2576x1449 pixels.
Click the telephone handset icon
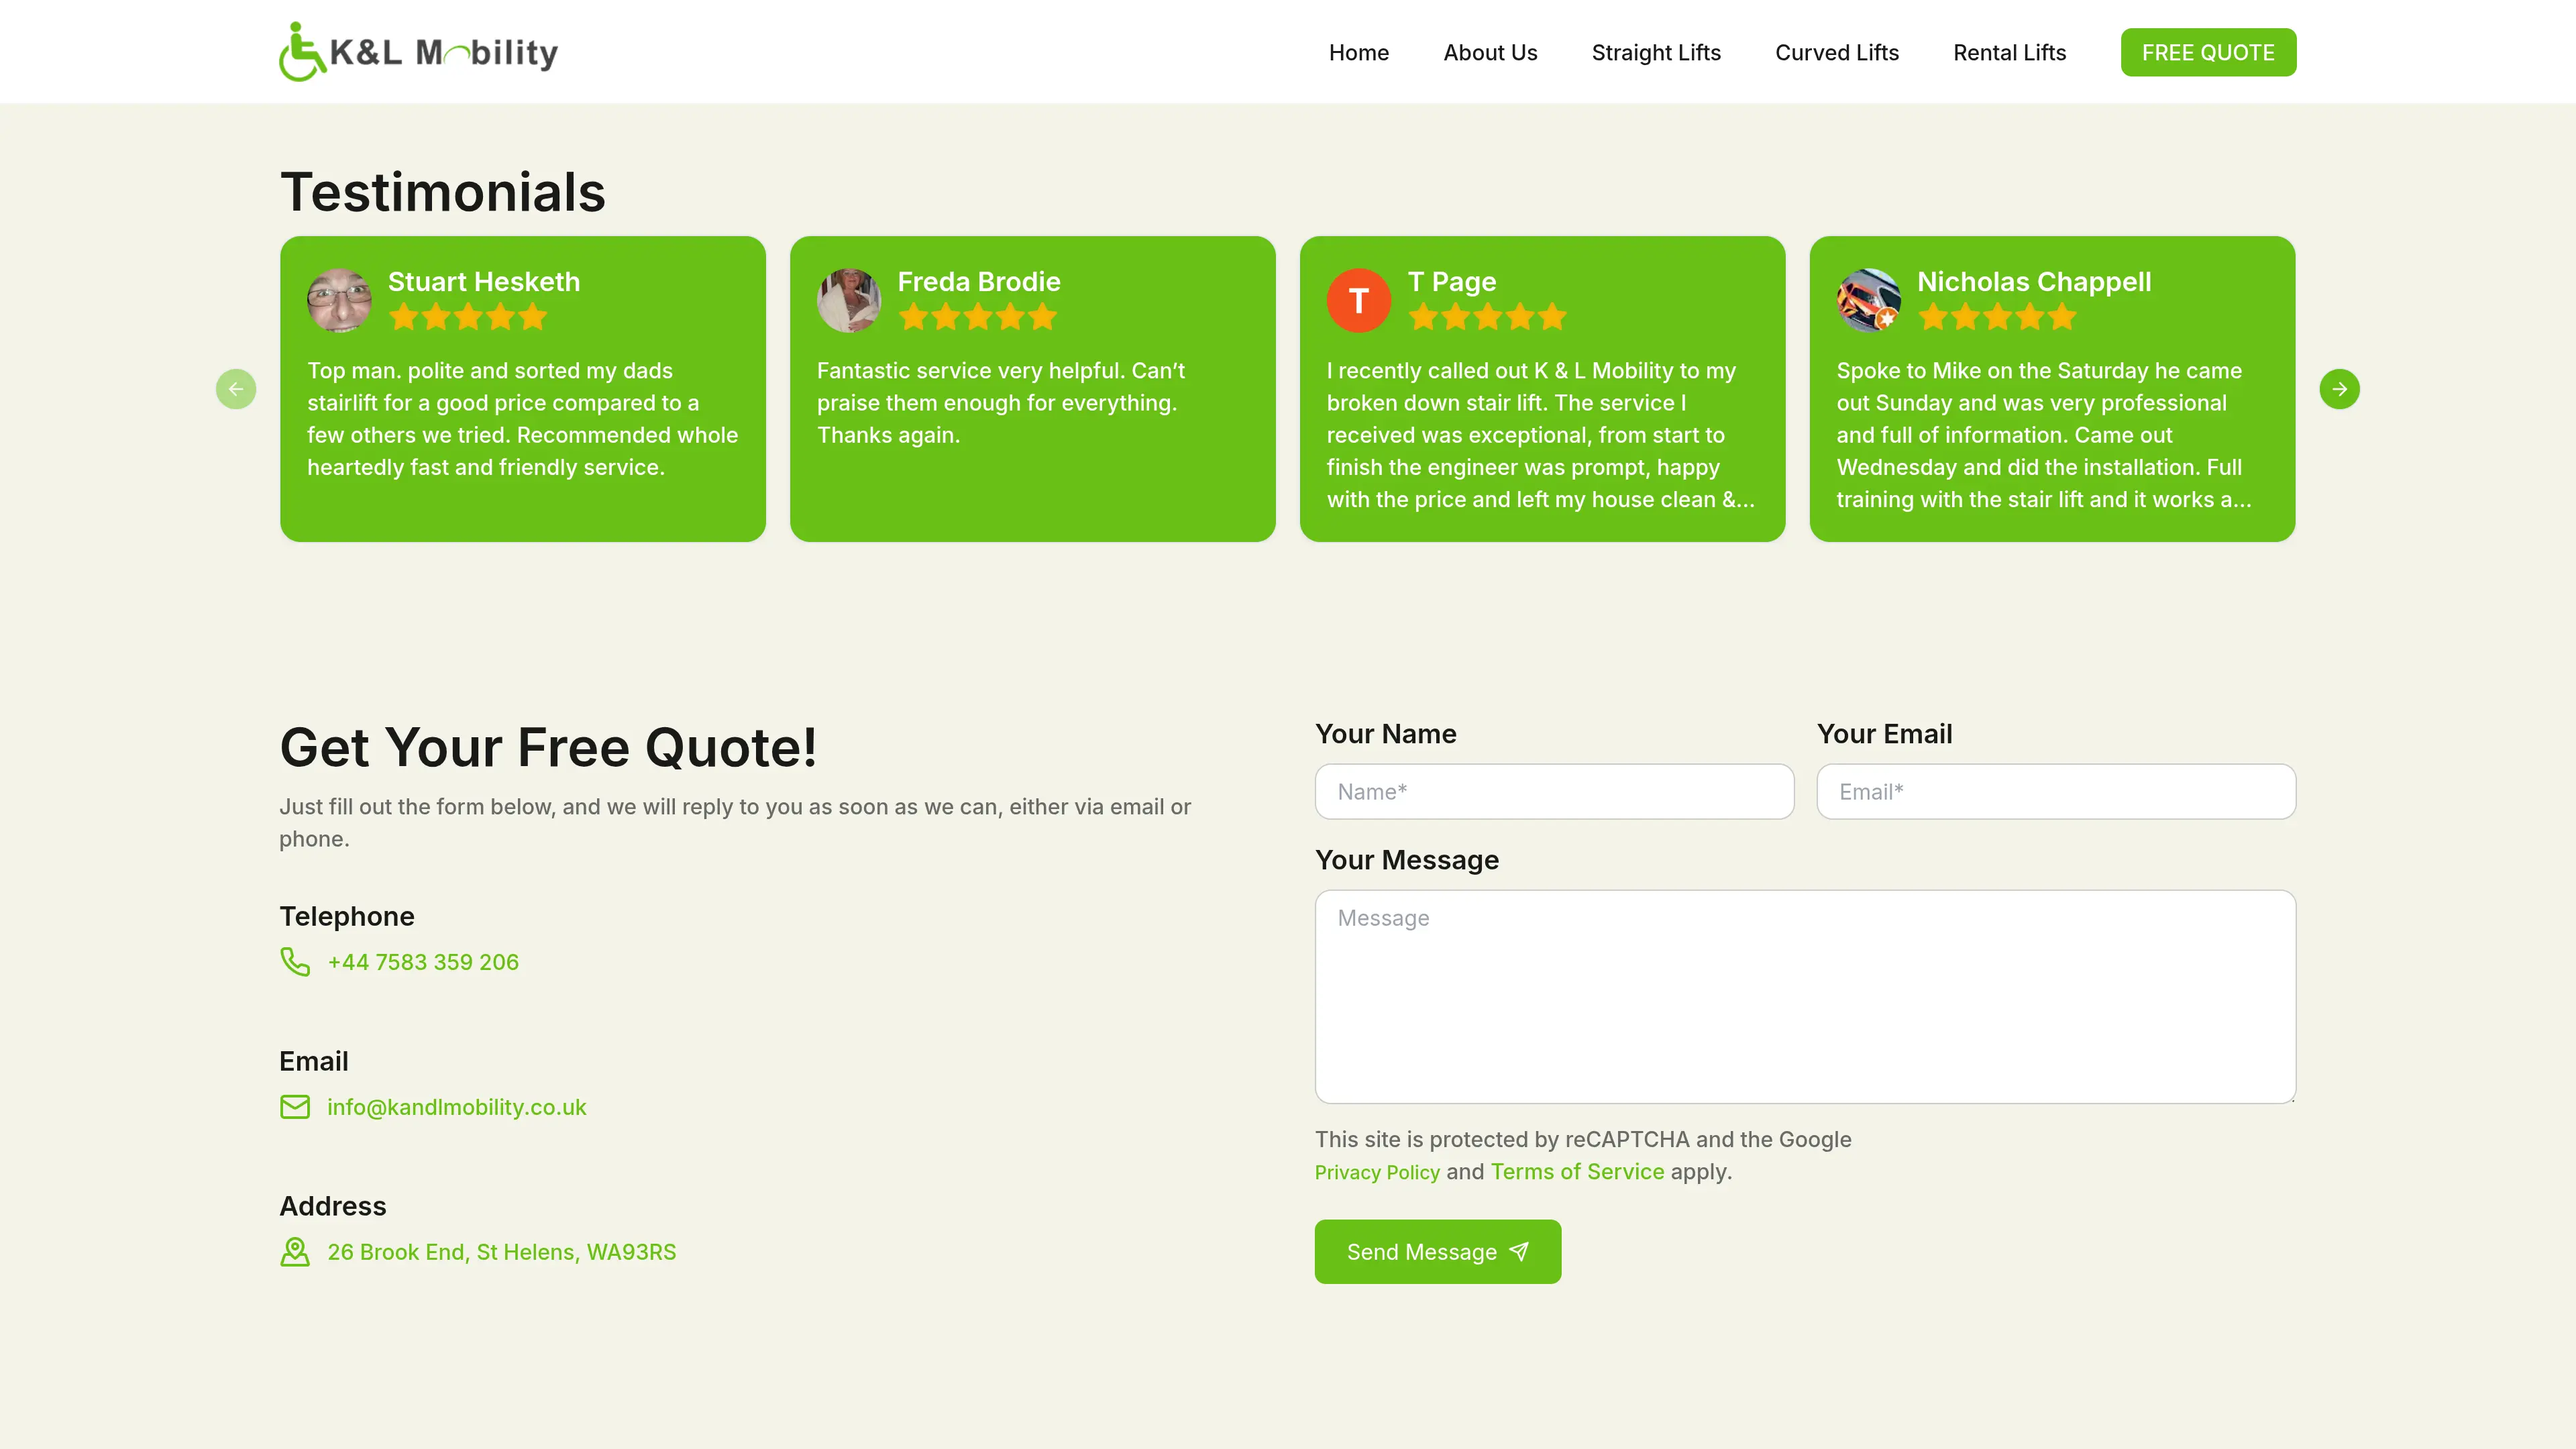[x=295, y=962]
